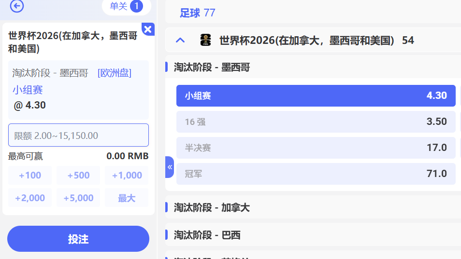Open the 足球 77 sport header
Image resolution: width=461 pixels, height=259 pixels.
pos(197,13)
